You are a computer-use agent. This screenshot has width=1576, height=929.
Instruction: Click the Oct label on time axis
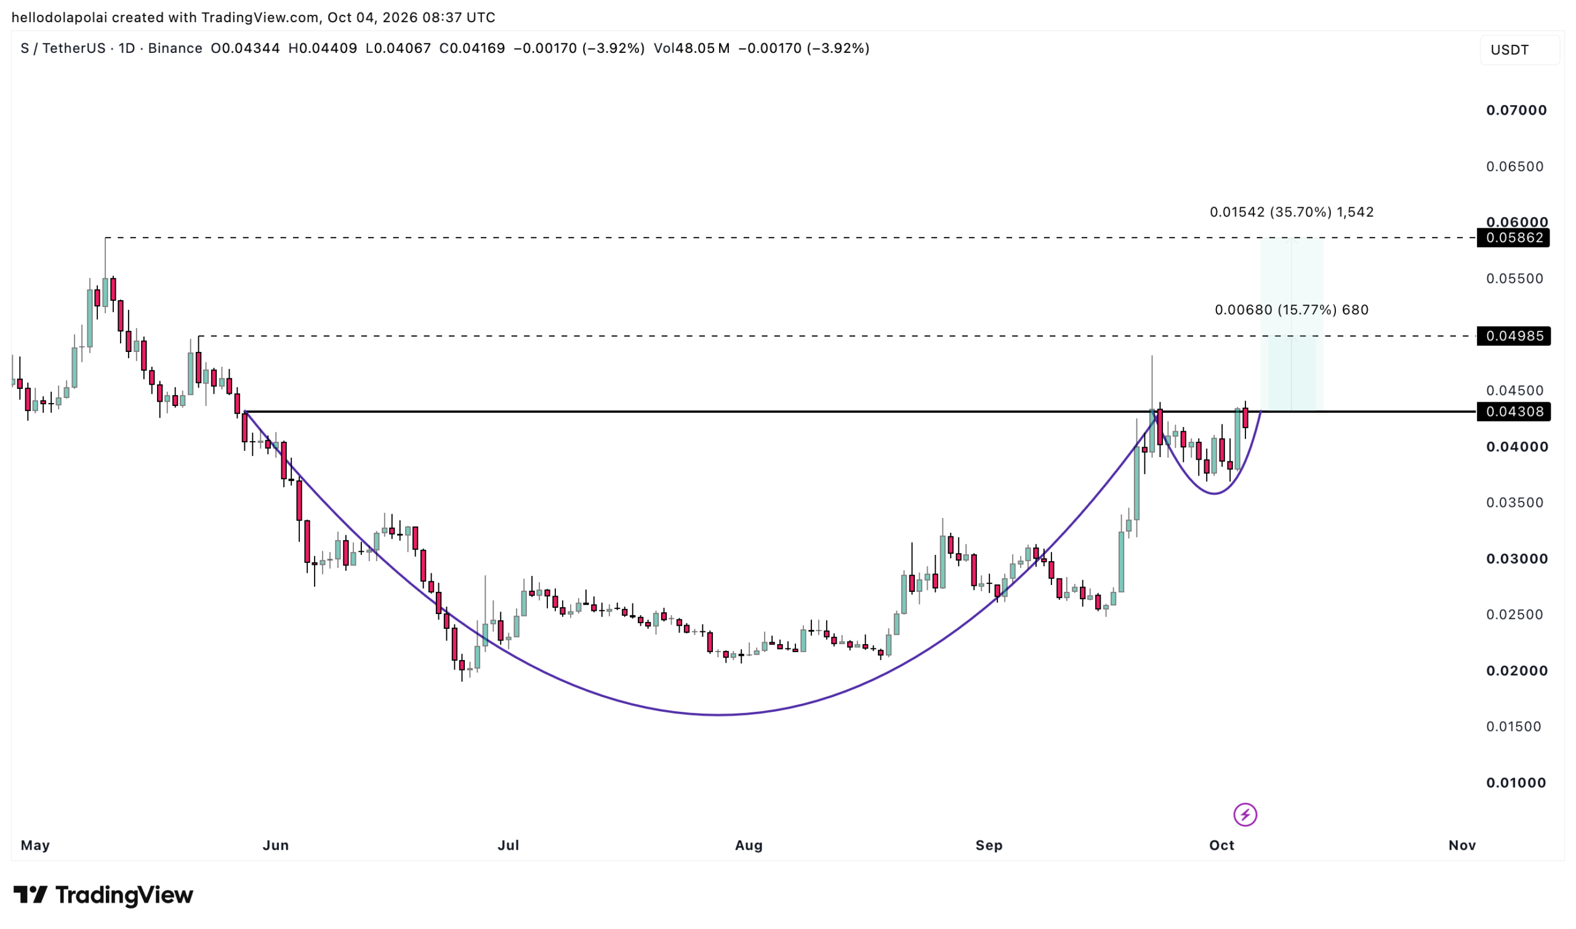(1221, 846)
